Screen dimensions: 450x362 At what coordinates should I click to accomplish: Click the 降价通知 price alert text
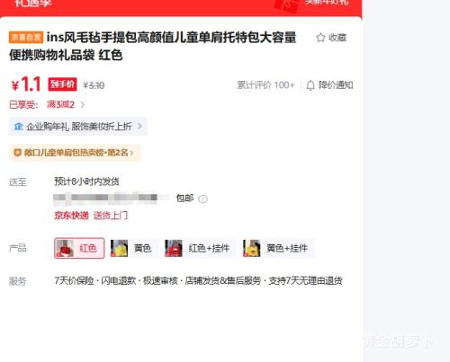pyautogui.click(x=336, y=85)
